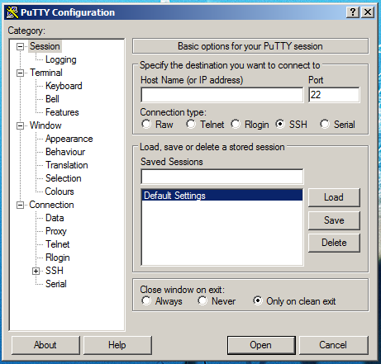
Task: Click the Saved Sessions name field
Action: pos(222,177)
